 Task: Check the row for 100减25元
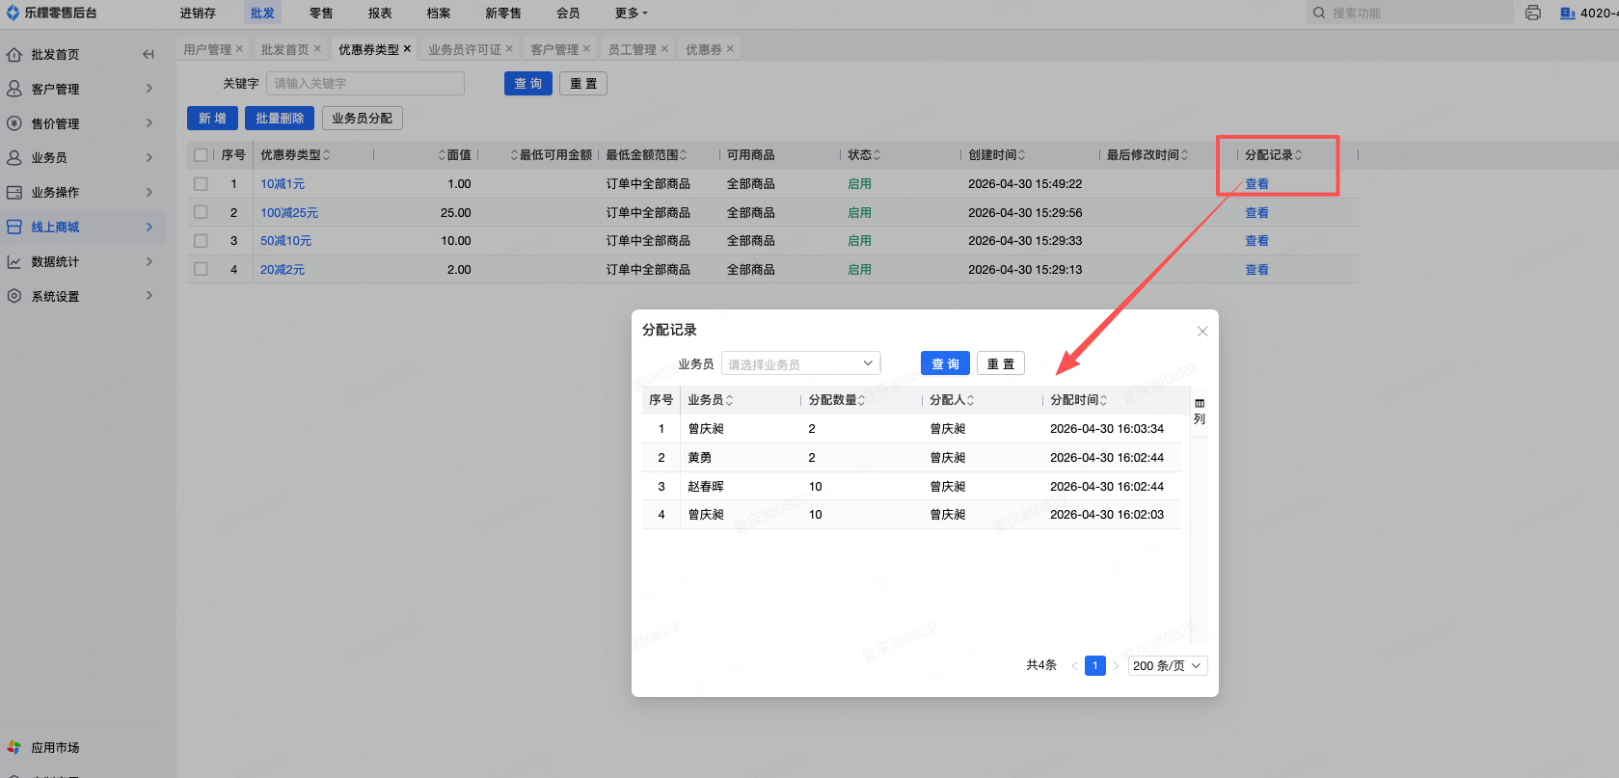tap(201, 212)
